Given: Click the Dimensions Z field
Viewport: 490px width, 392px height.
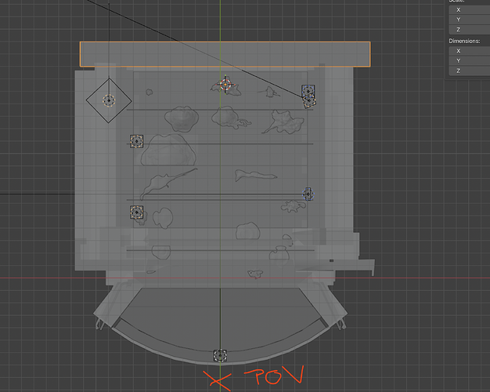Looking at the screenshot, I should [x=470, y=71].
